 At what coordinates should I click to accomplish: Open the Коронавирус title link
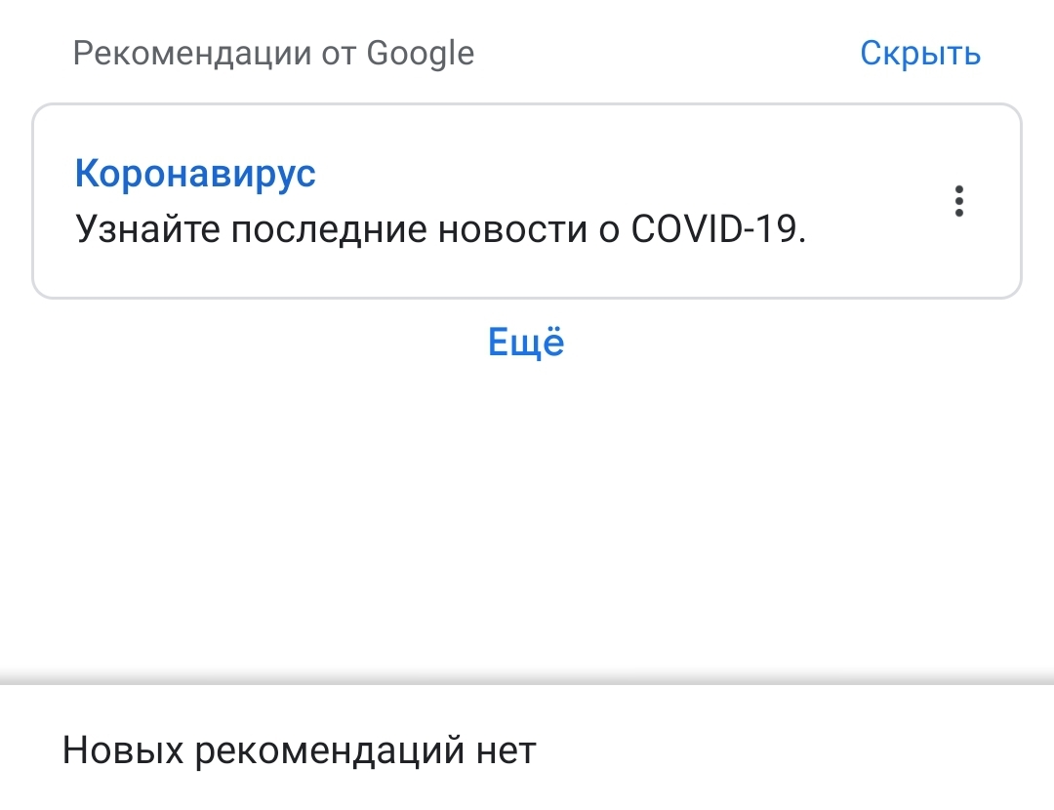point(195,174)
